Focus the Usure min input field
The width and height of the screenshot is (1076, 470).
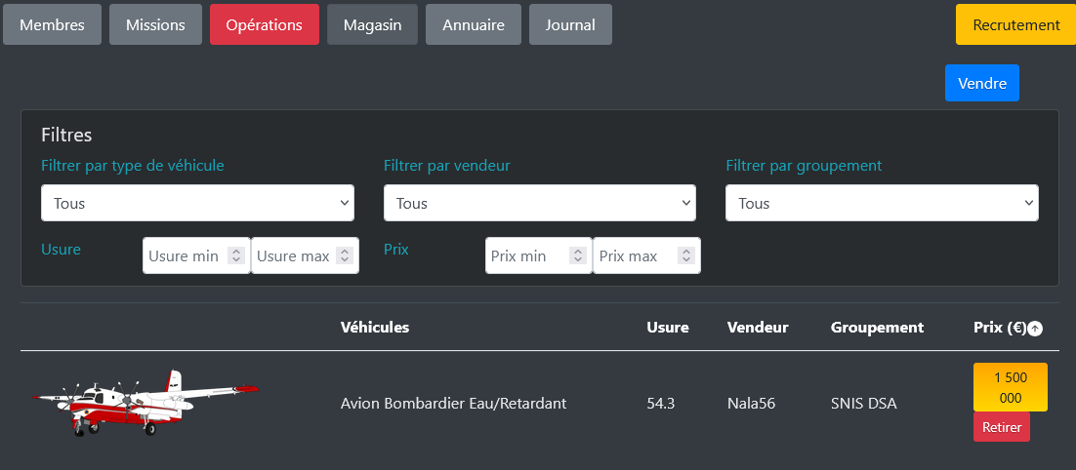[x=185, y=255]
